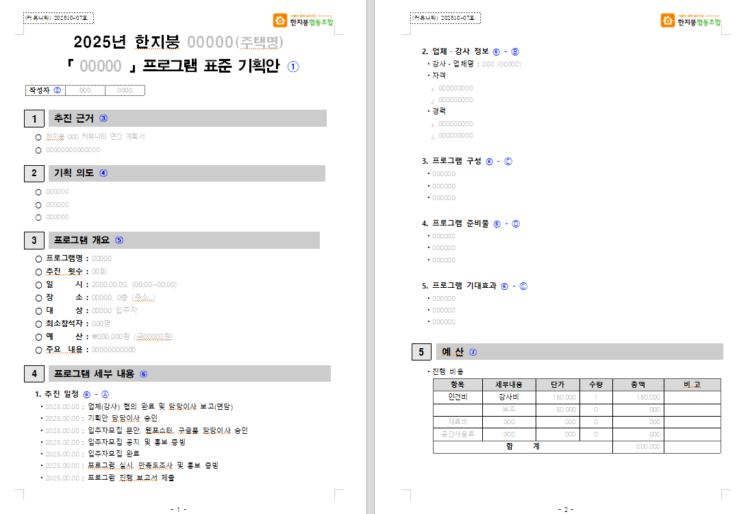Click the "000" cell next to 작성자

coord(85,90)
